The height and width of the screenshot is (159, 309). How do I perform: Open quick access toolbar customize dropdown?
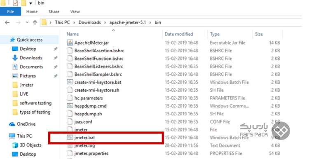30,3
